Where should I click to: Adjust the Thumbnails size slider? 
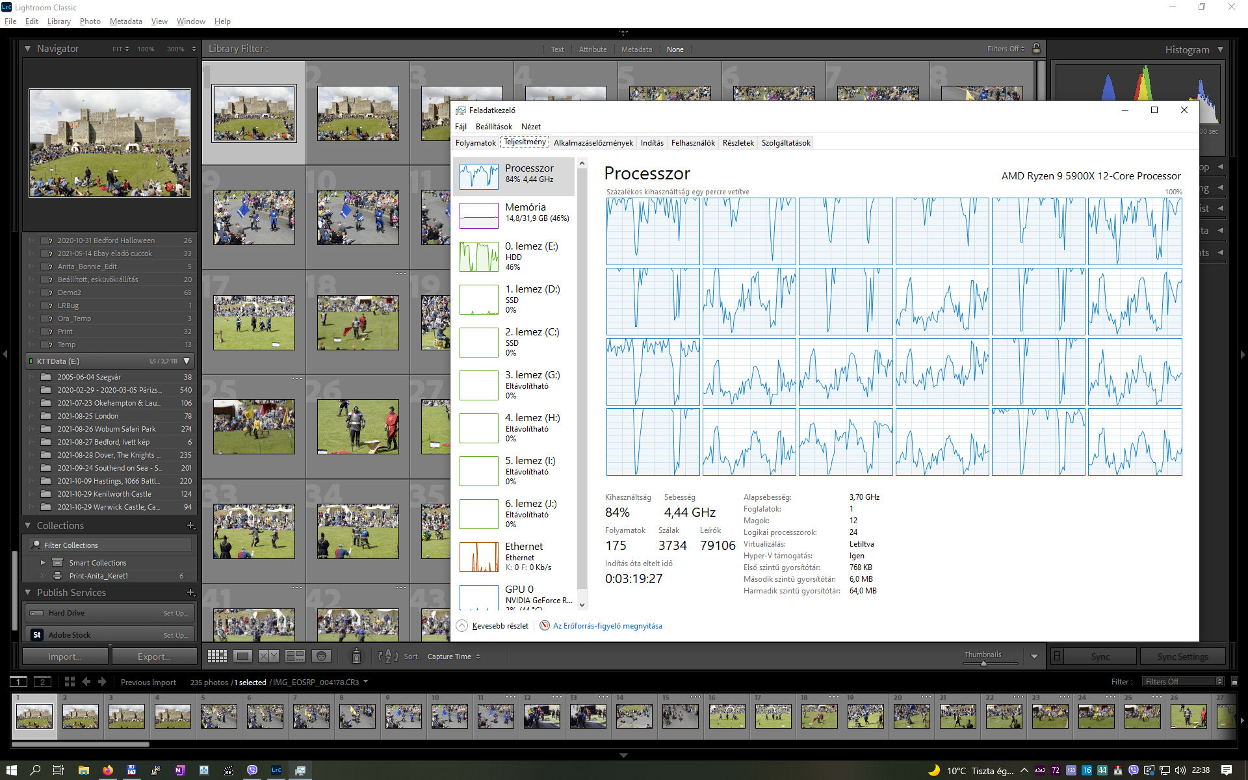(983, 663)
